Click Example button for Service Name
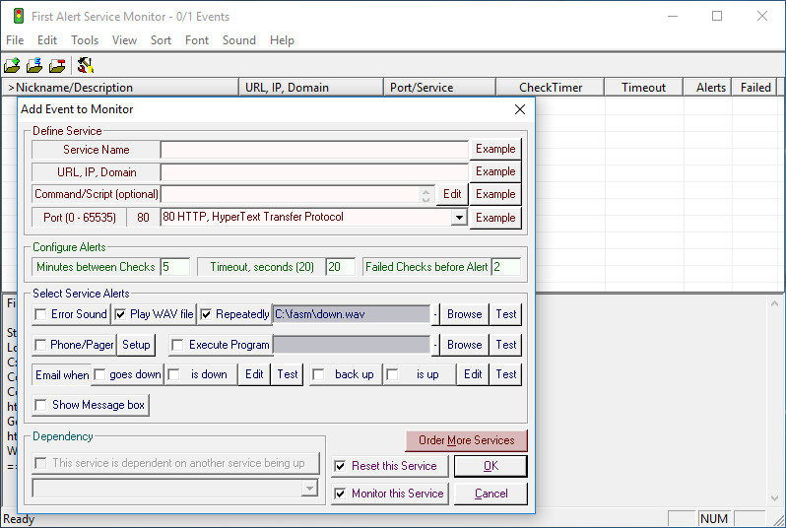Image resolution: width=786 pixels, height=528 pixels. click(x=495, y=149)
